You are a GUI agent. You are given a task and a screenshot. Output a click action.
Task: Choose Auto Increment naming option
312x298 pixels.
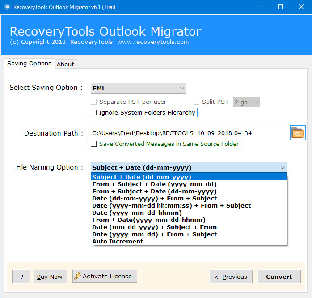click(118, 242)
